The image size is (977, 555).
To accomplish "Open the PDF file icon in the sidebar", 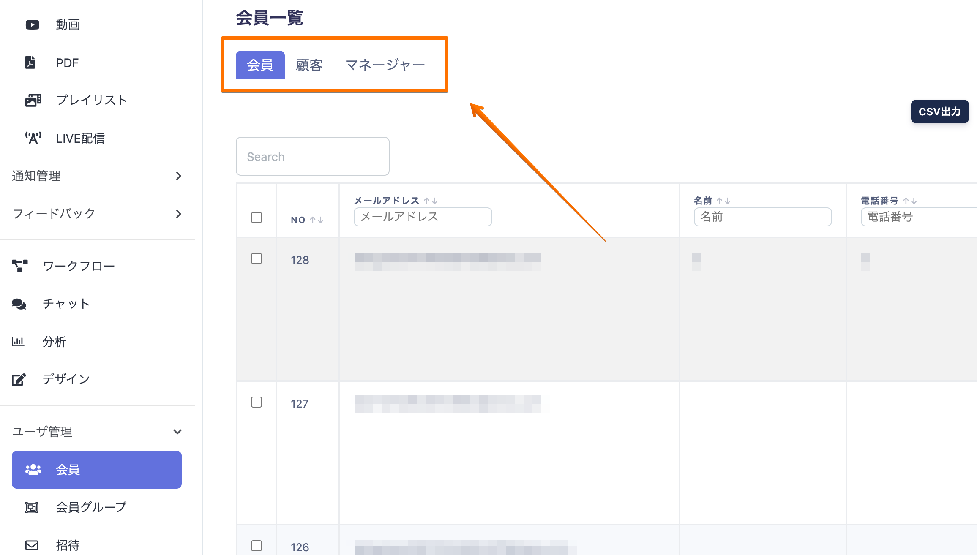I will click(30, 63).
